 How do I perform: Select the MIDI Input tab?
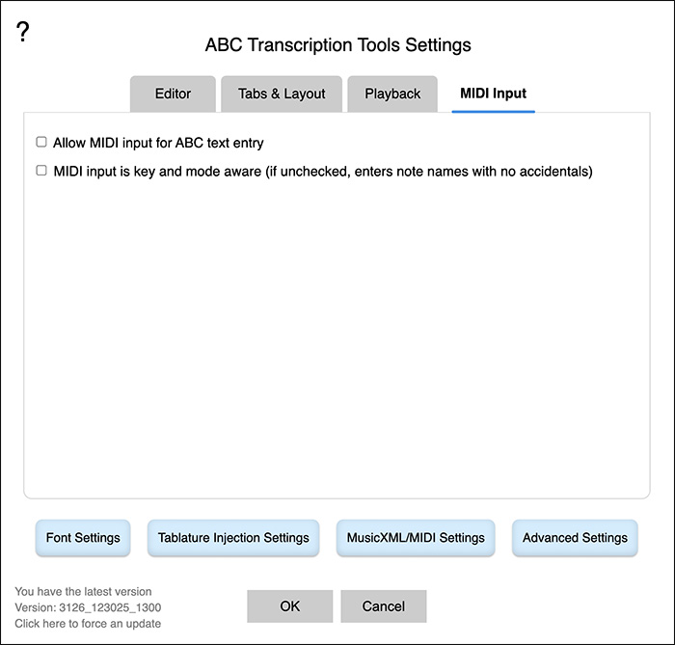(493, 94)
